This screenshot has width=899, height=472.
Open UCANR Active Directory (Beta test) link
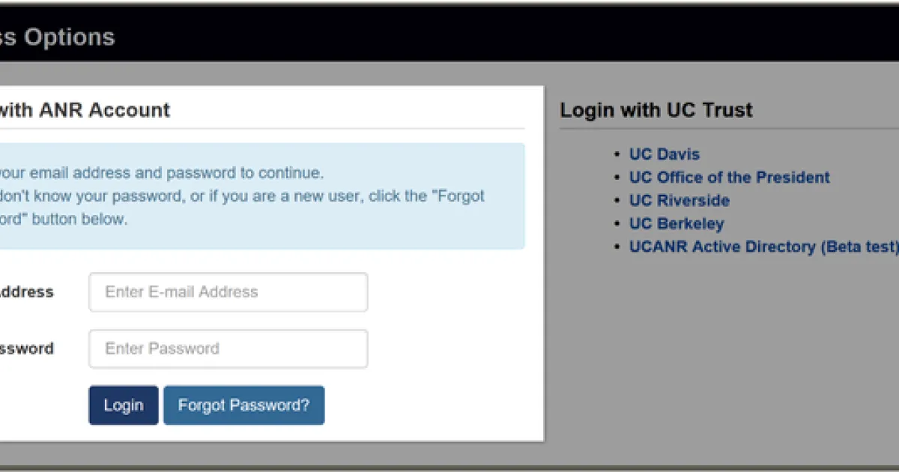(763, 247)
